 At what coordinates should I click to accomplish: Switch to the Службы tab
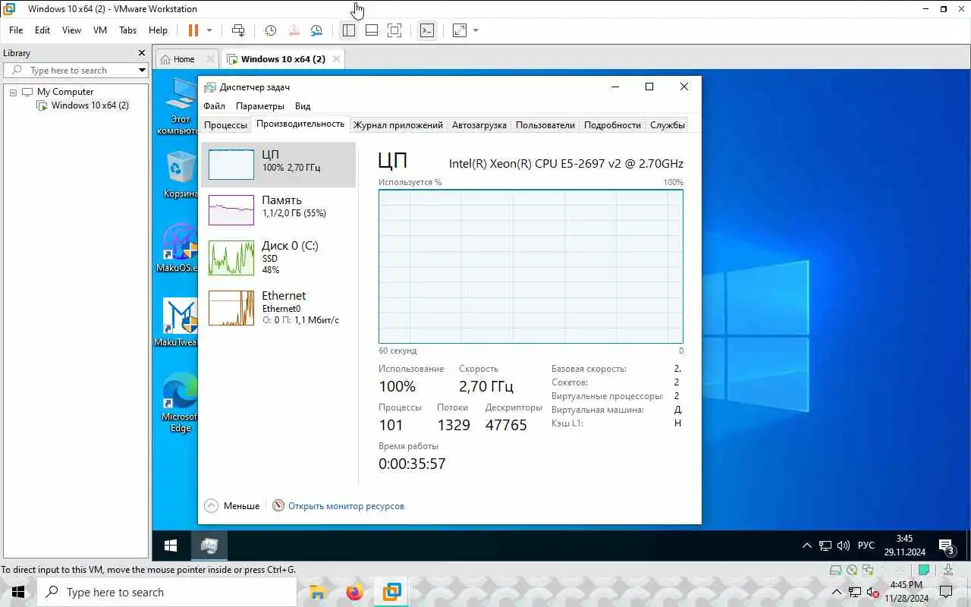tap(668, 125)
